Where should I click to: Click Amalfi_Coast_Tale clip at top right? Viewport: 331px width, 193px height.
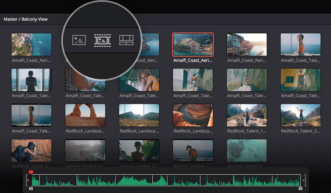pyautogui.click(x=301, y=45)
